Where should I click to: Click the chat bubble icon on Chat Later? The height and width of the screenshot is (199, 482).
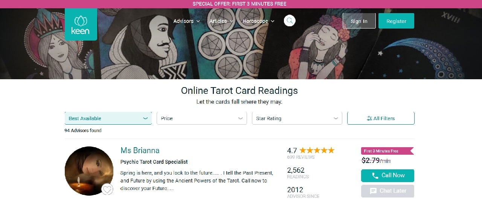pyautogui.click(x=373, y=191)
